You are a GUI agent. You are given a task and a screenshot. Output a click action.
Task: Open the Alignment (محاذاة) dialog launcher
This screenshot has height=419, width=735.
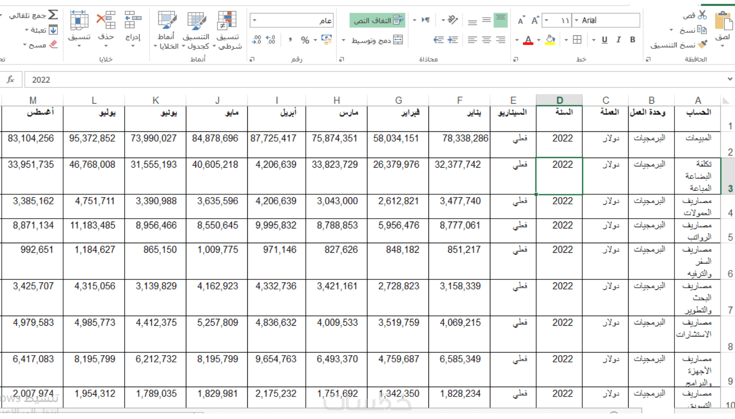pos(342,59)
